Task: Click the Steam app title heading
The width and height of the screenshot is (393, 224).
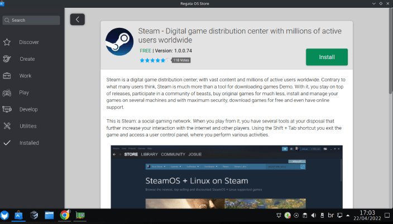Action: (x=239, y=35)
